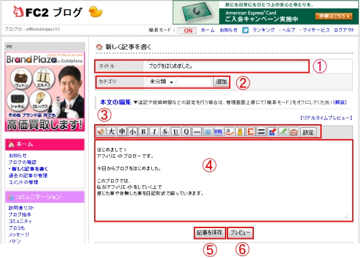Apply medium font size 中
360x258 pixels.
click(122, 132)
